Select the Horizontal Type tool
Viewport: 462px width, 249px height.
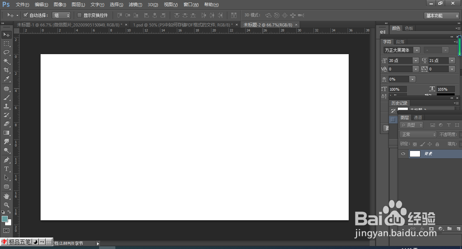[x=6, y=169]
